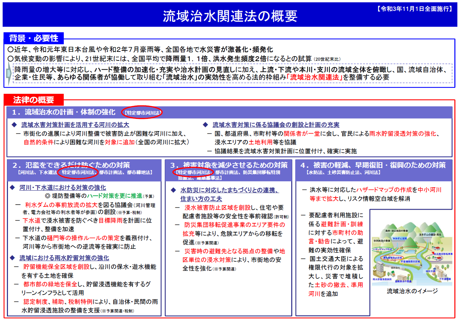Click 【特定都市河川法】 in section 1 header
This screenshot has width=461, height=323.
point(142,113)
